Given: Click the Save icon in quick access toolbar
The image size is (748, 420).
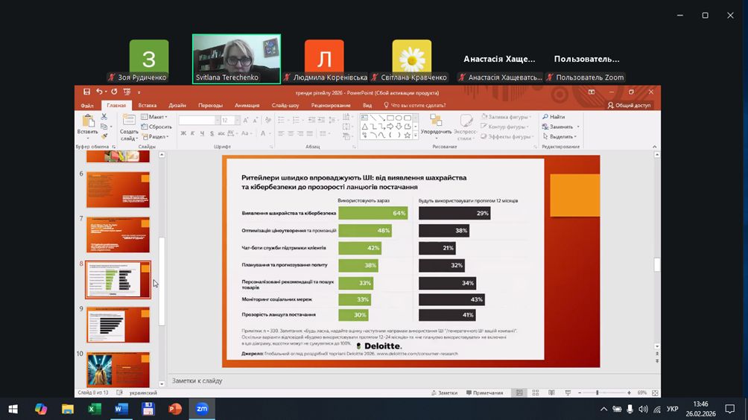Looking at the screenshot, I should click(x=87, y=92).
